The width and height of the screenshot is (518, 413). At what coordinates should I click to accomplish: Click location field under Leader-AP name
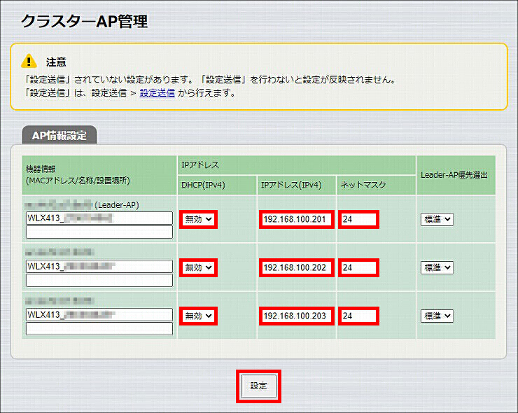coord(99,232)
